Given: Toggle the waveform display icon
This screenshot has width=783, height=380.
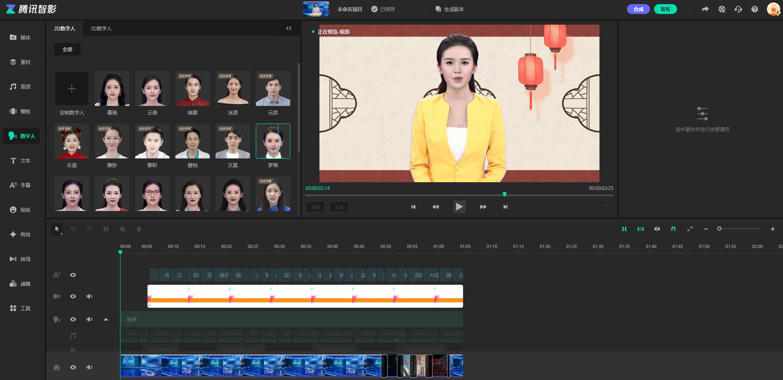Looking at the screenshot, I should pyautogui.click(x=657, y=229).
